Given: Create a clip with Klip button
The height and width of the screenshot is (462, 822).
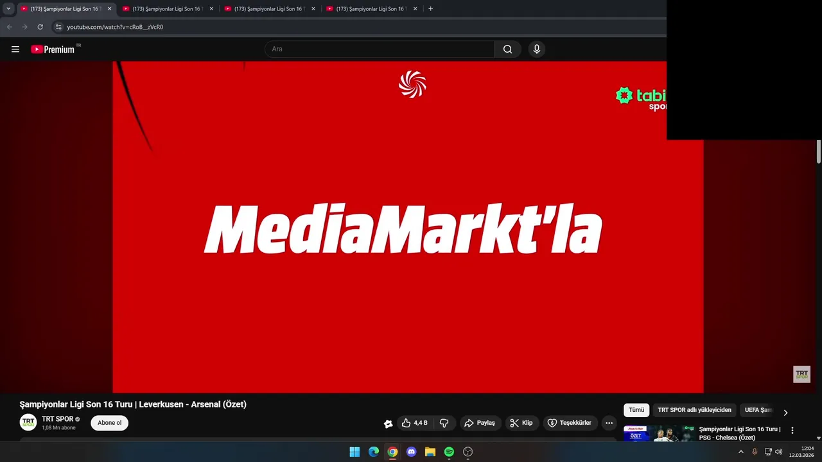Looking at the screenshot, I should (x=521, y=423).
